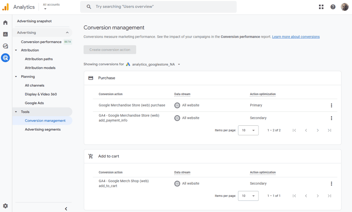Click the Create conversion action button
This screenshot has height=212, width=352.
coord(110,50)
